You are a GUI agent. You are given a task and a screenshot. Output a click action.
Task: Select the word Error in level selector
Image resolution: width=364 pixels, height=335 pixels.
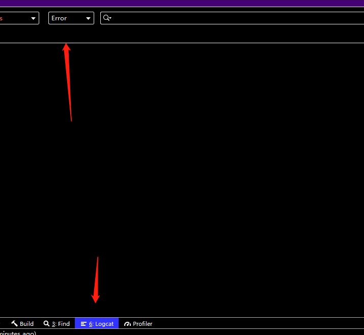(59, 18)
